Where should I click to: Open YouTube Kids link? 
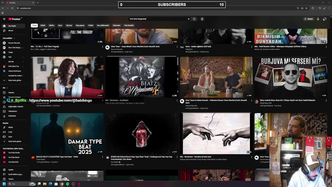pos(13,162)
